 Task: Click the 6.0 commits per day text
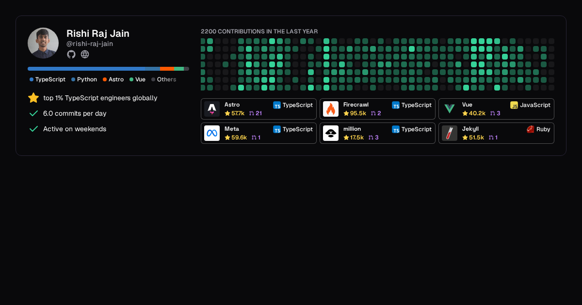75,113
